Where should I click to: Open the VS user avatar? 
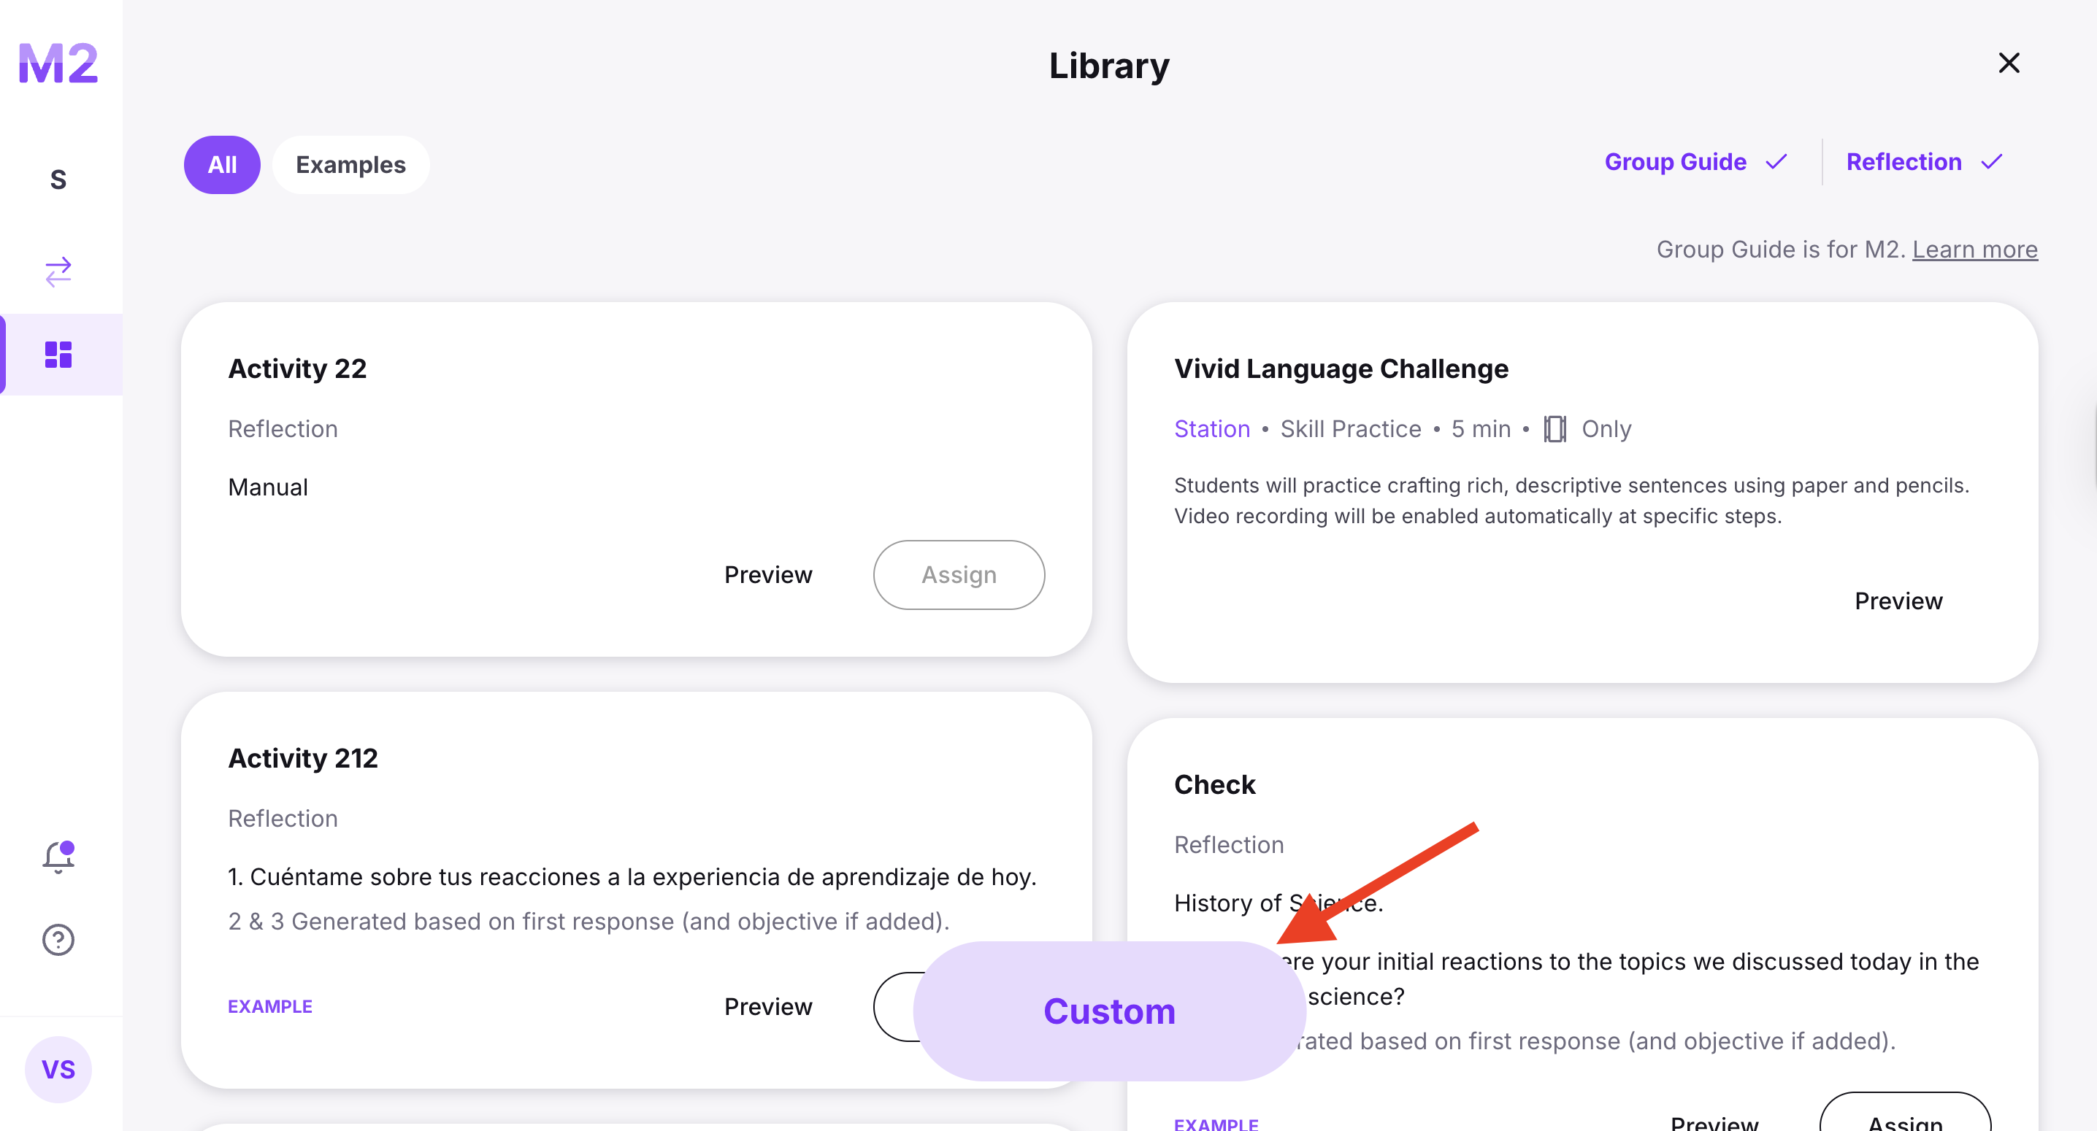tap(58, 1069)
